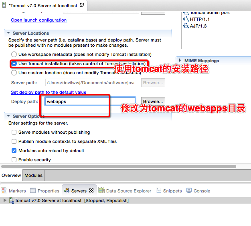
Task: Select the AJP/1.3 port icon
Action: click(186, 26)
